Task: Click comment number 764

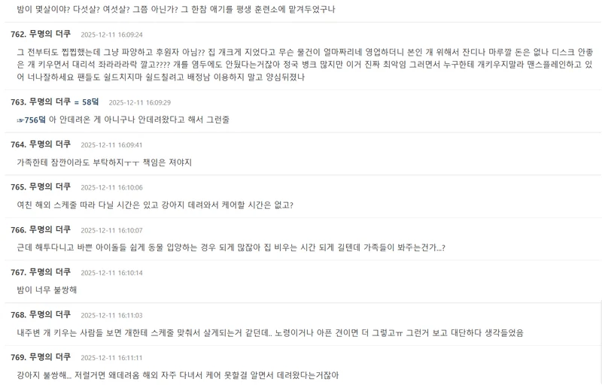Action: click(18, 144)
